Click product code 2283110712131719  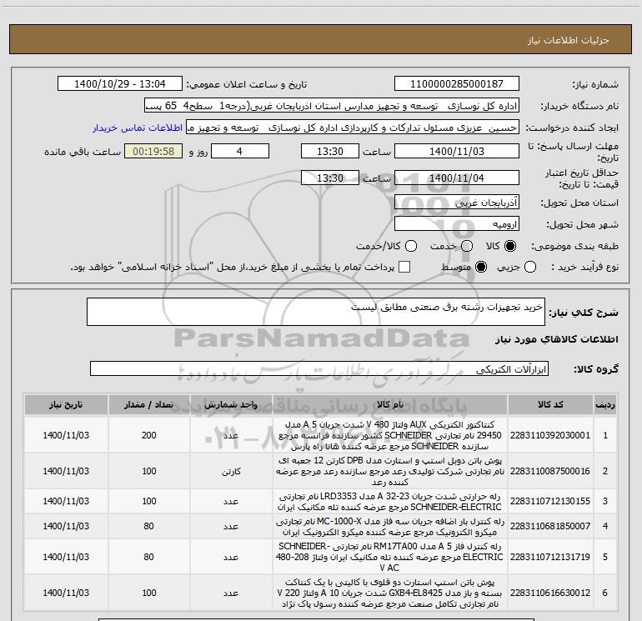(x=550, y=557)
